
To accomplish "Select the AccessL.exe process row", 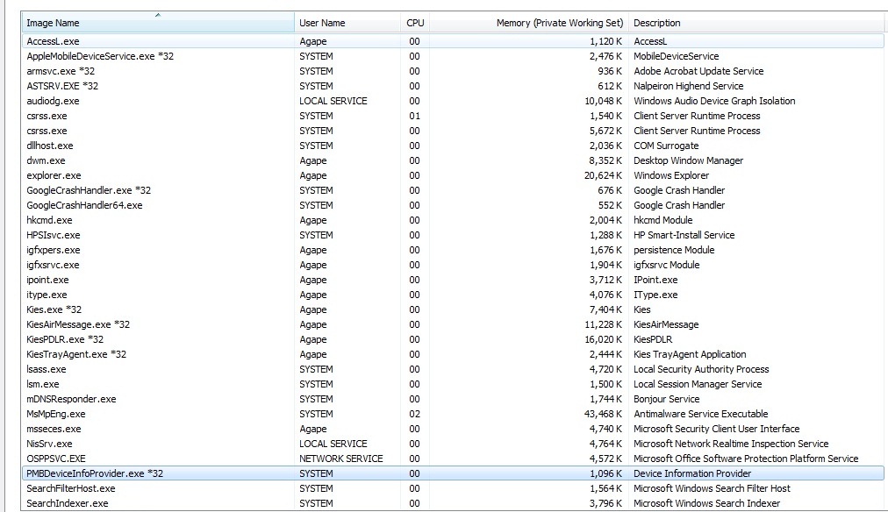I will pyautogui.click(x=453, y=41).
